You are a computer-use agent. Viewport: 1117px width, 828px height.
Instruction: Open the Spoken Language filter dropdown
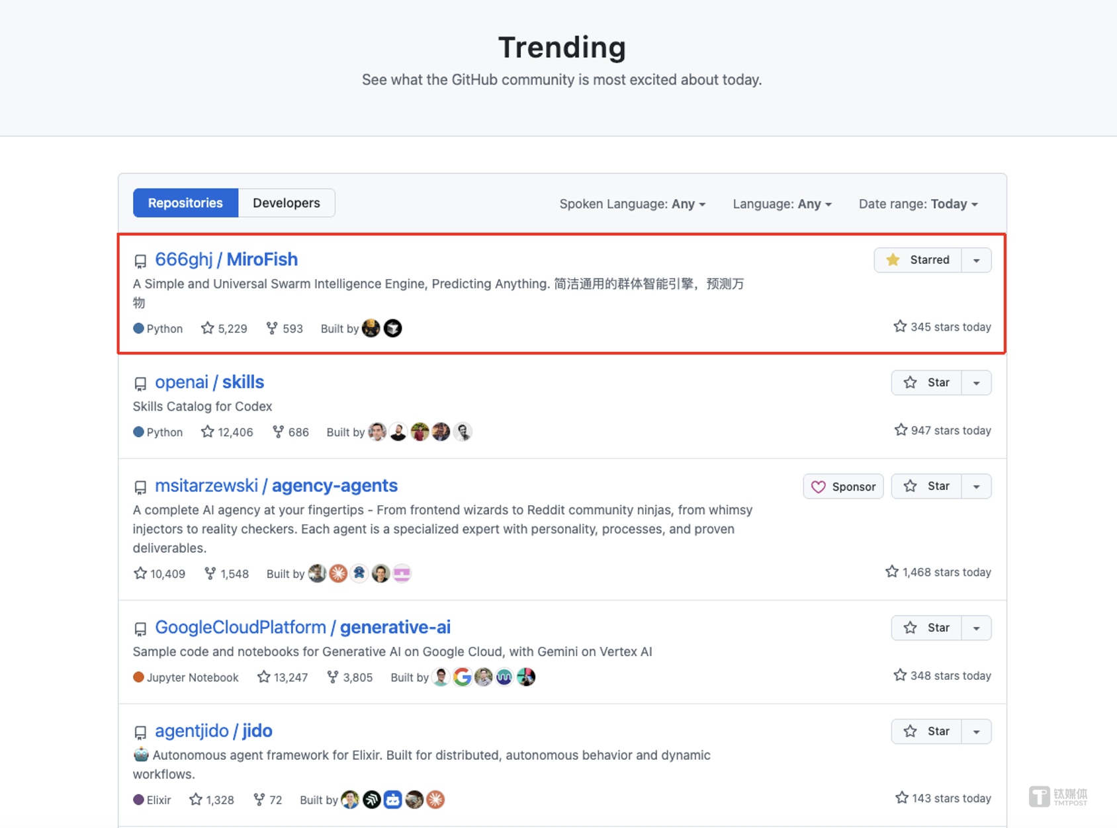(x=632, y=204)
